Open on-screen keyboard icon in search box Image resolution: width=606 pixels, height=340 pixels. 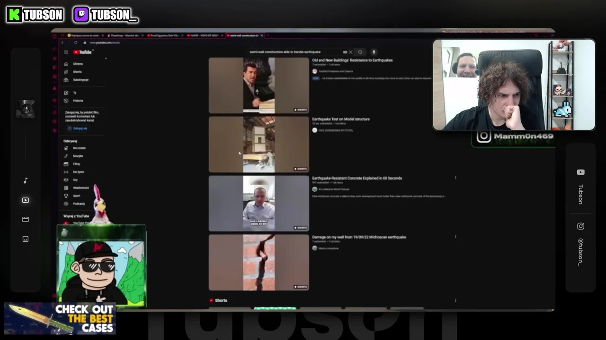[x=345, y=52]
